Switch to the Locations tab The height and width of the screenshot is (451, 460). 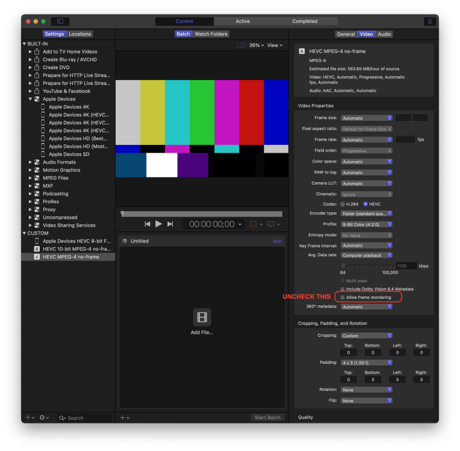[80, 34]
